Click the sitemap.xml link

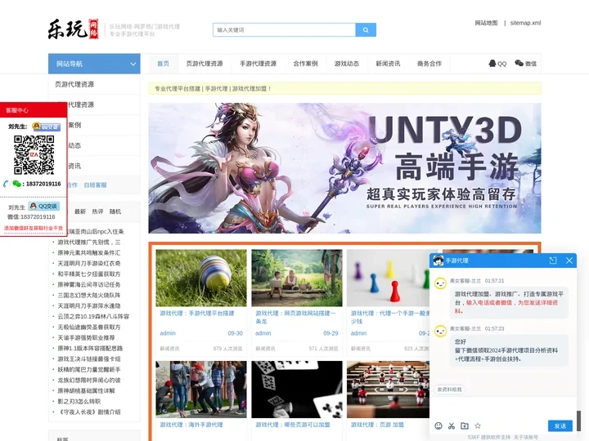(525, 23)
